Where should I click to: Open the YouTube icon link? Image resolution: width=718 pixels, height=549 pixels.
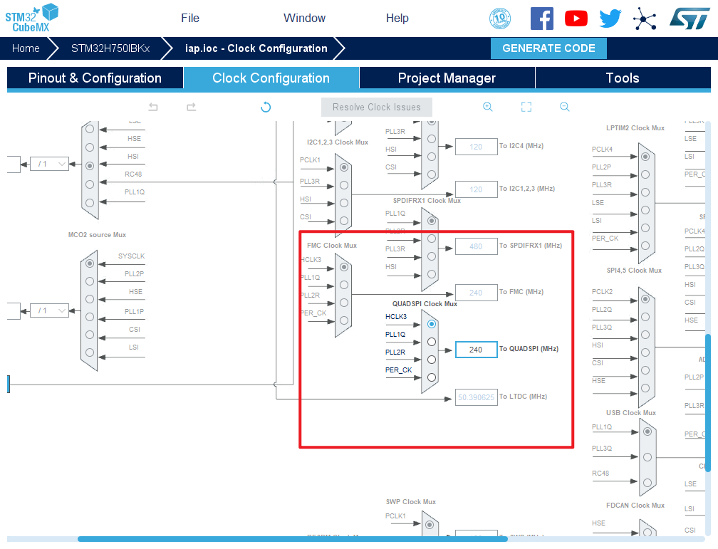[576, 19]
